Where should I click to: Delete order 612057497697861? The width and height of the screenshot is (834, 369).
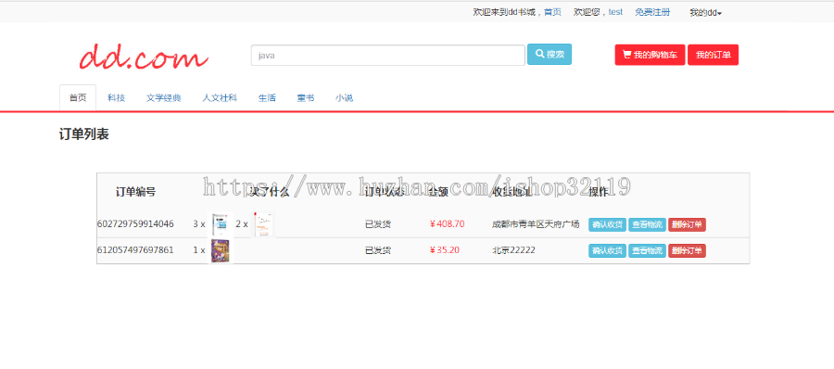tap(688, 251)
